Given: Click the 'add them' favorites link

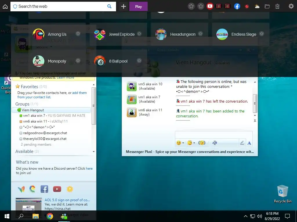Looking at the screenshot, I should pos(79,93).
